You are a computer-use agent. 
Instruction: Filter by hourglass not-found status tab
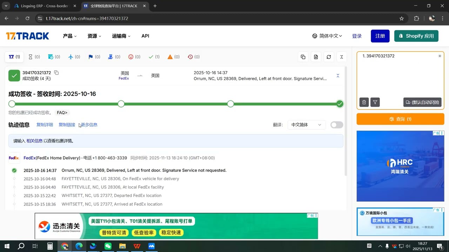(34, 57)
